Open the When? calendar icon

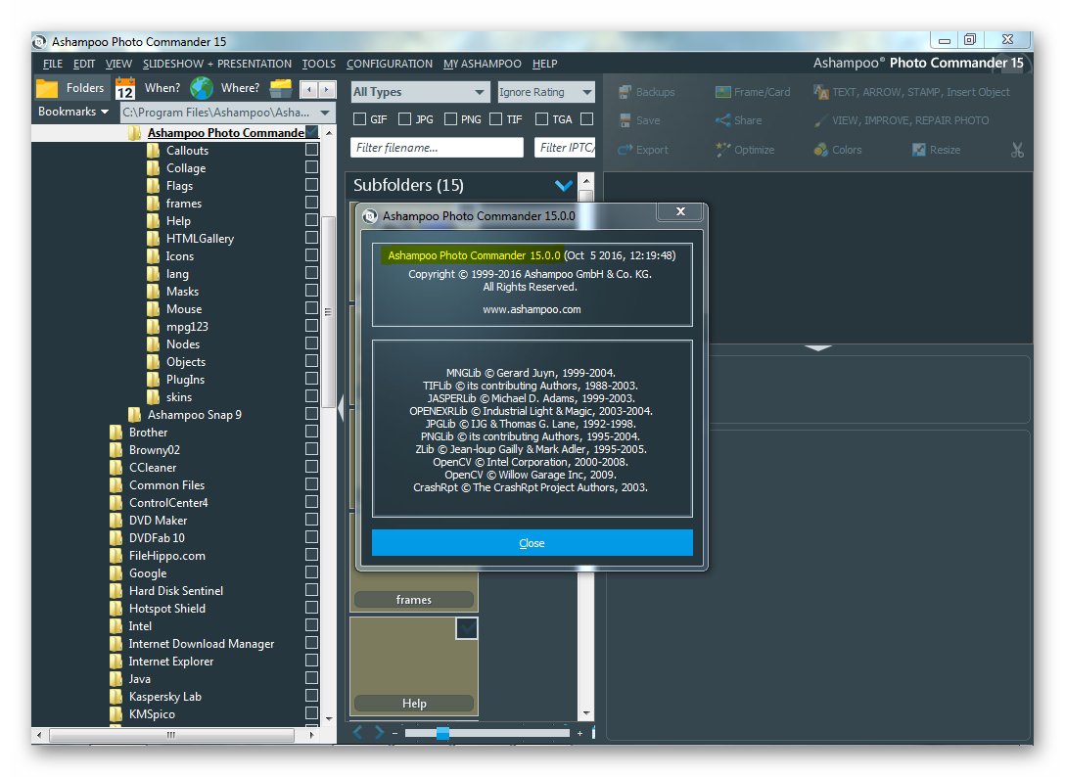pyautogui.click(x=125, y=89)
